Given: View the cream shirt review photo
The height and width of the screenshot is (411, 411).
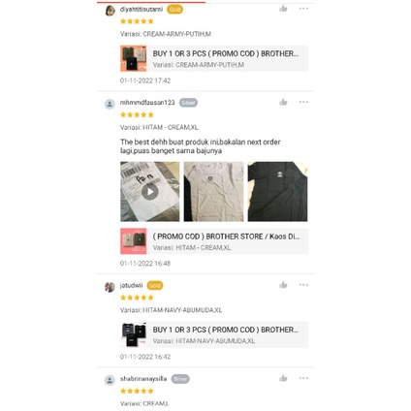Looking at the screenshot, I should click(213, 192).
